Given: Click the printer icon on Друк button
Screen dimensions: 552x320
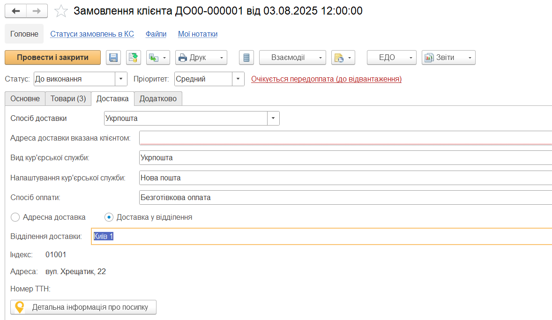Looking at the screenshot, I should 183,57.
